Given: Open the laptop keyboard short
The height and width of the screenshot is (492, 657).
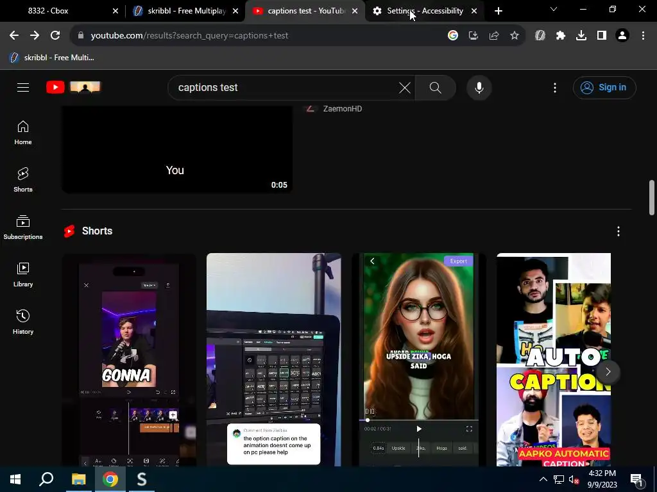Looking at the screenshot, I should [x=273, y=359].
